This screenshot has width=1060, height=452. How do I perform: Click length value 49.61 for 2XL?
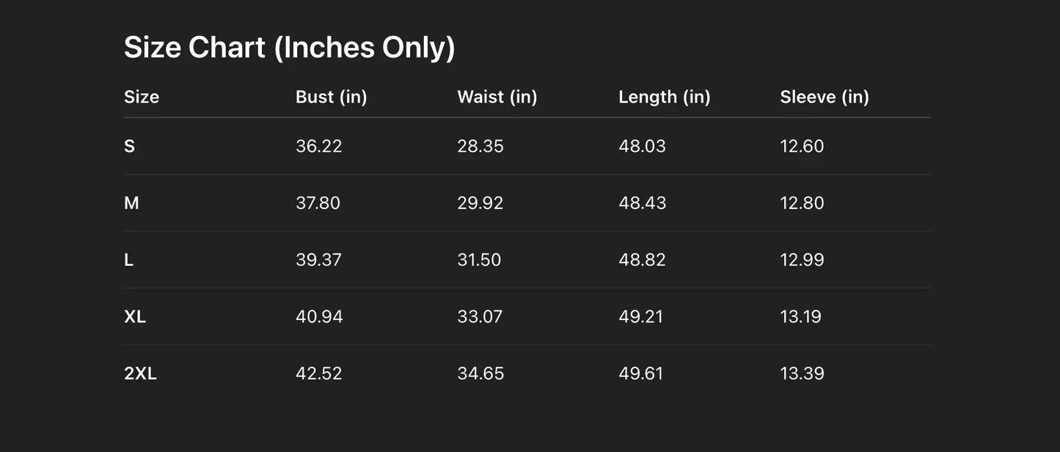pos(640,373)
